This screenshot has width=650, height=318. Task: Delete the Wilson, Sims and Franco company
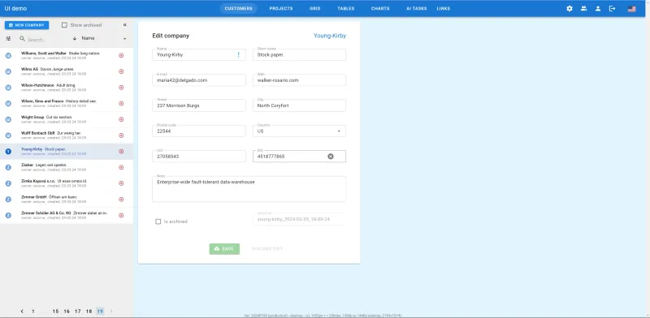pos(121,104)
